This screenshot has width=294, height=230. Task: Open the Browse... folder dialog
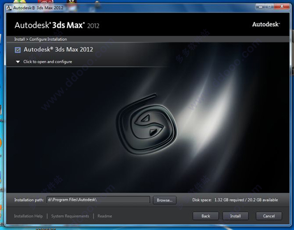[165, 200]
